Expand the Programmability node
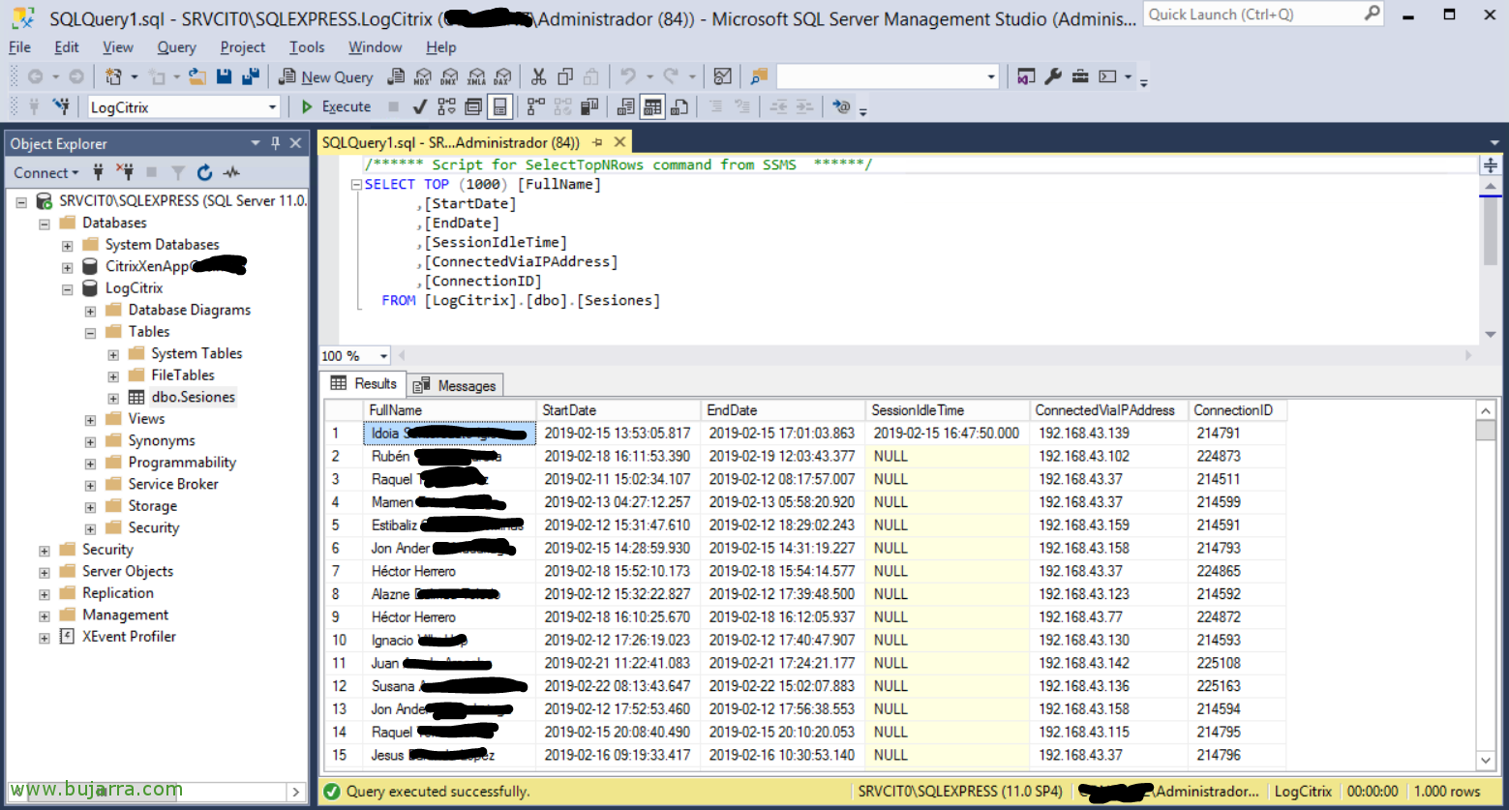1509x810 pixels. (x=90, y=464)
